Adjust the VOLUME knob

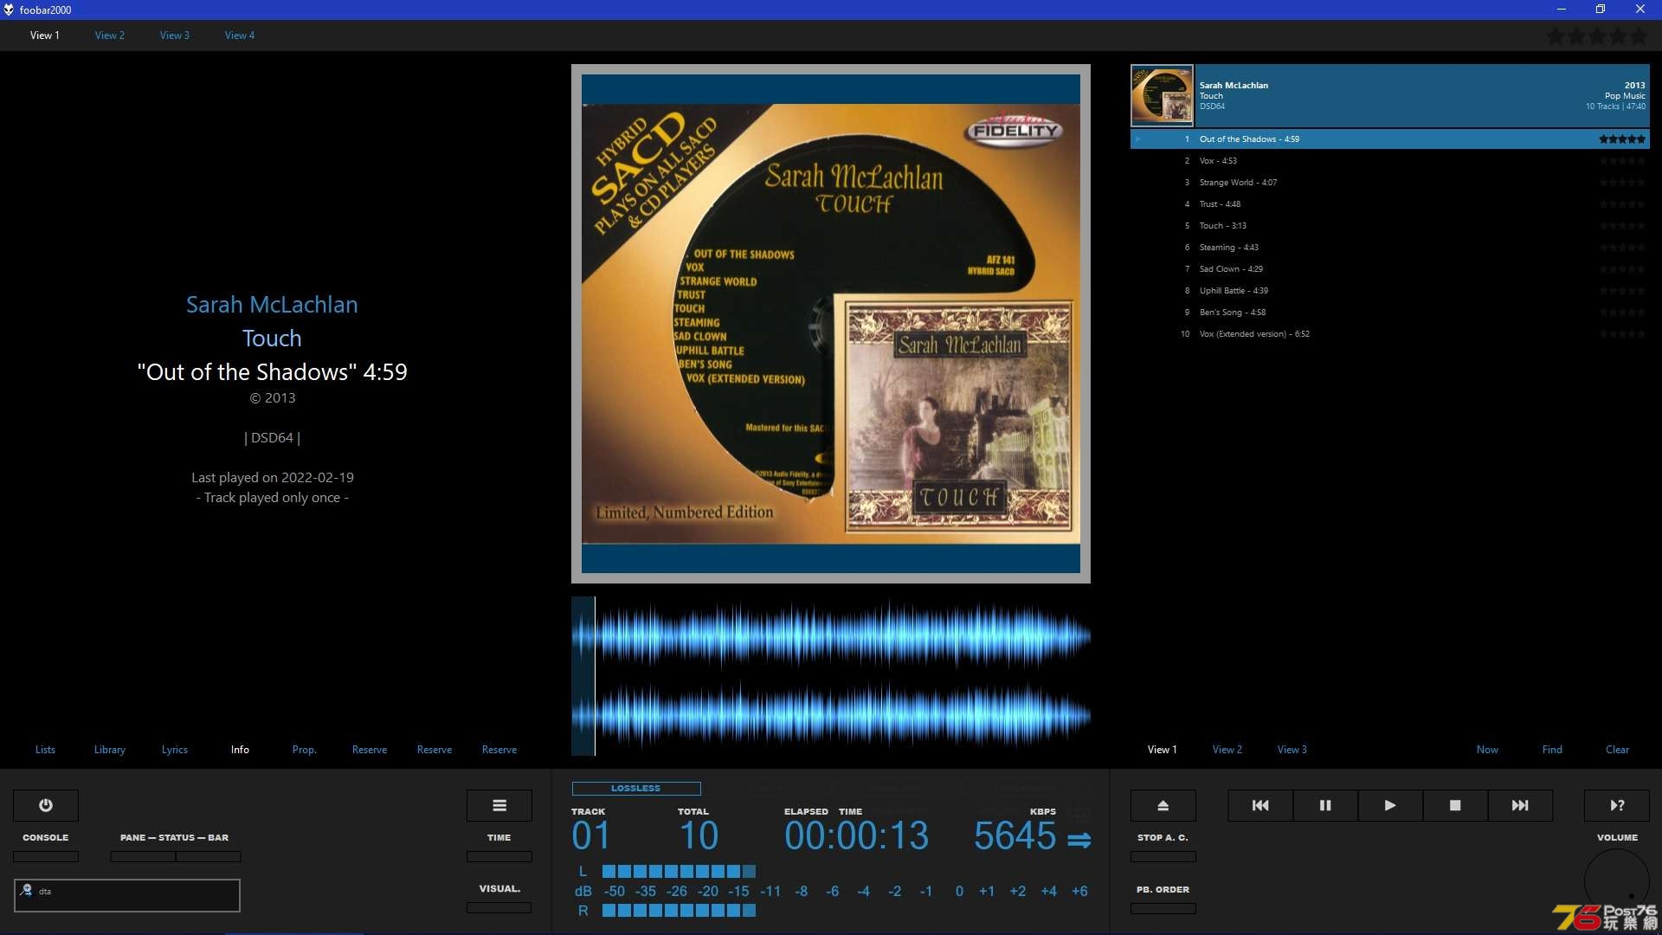1617,881
